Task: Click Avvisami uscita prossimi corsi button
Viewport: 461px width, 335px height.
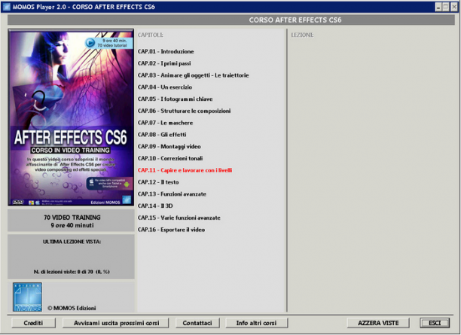Action: (x=116, y=323)
